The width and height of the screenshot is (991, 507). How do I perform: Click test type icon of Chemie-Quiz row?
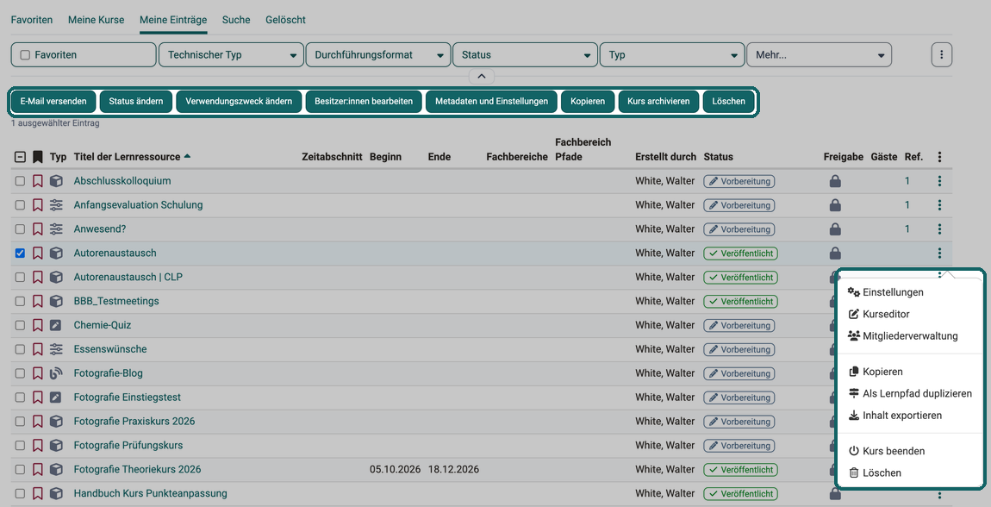[56, 326]
